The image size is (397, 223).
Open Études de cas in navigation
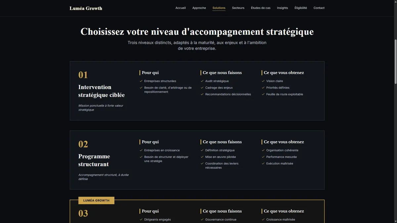tap(261, 8)
